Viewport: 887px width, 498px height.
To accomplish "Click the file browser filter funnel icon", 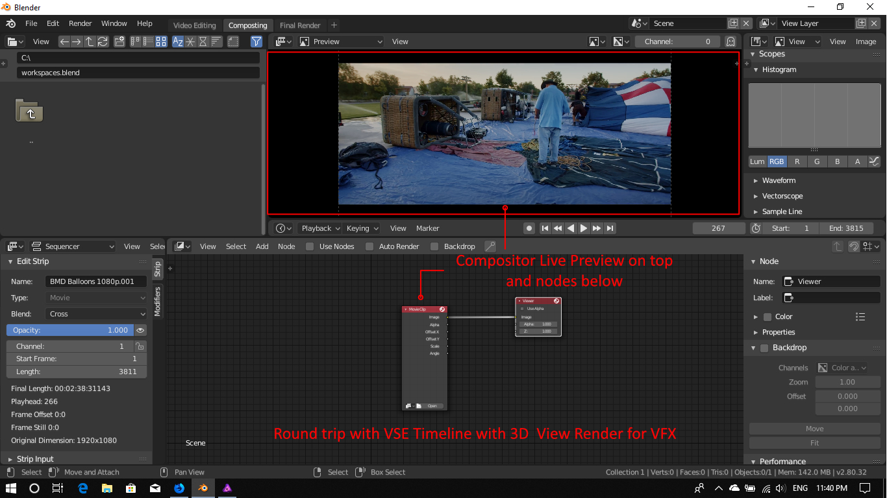I will [256, 41].
